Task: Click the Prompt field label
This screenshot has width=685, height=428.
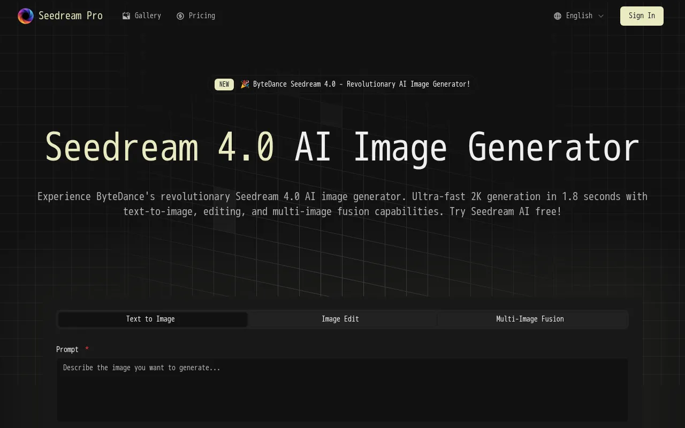Action: (67, 349)
